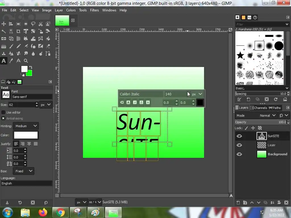Viewport: 291px width, 218px height.
Task: Select the Free Select lasso tool
Action: (x=33, y=24)
